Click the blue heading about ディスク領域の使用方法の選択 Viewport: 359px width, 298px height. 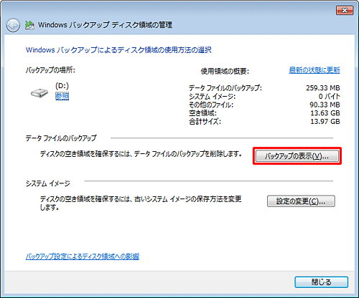pyautogui.click(x=118, y=50)
